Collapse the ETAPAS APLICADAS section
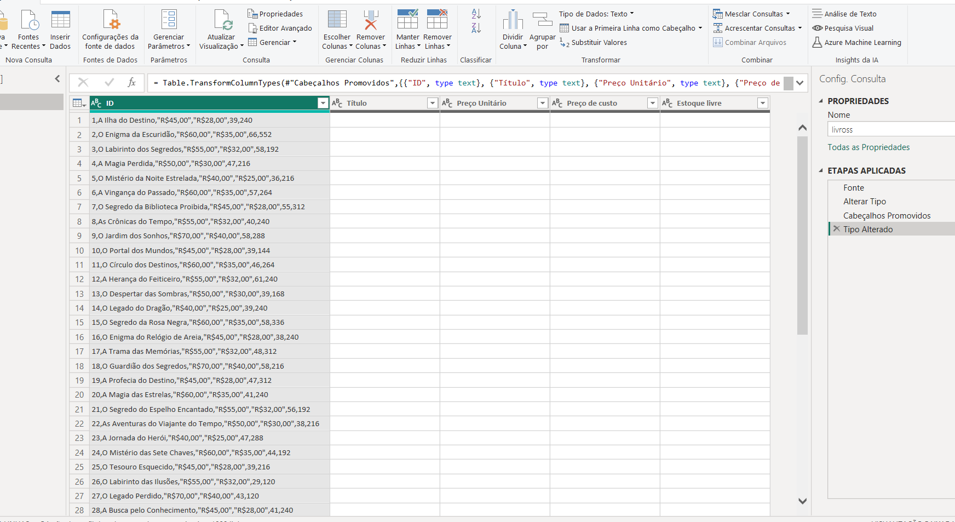Viewport: 955px width, 522px height. (821, 170)
